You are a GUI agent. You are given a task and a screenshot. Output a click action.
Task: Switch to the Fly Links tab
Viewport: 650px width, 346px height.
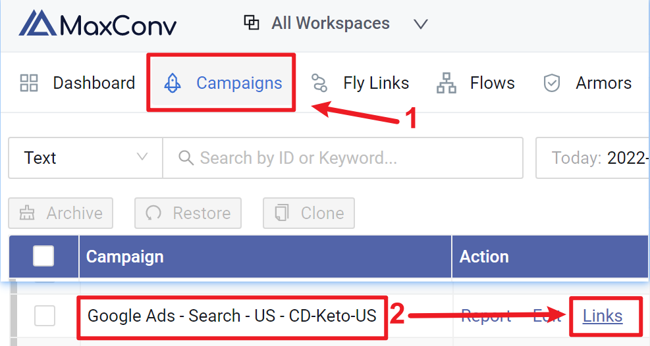pyautogui.click(x=360, y=83)
